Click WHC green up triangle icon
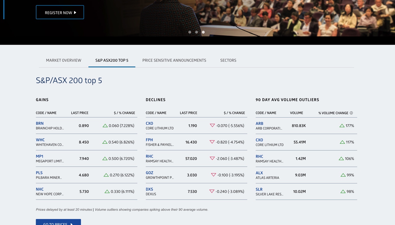This screenshot has height=225, width=395. tap(105, 142)
